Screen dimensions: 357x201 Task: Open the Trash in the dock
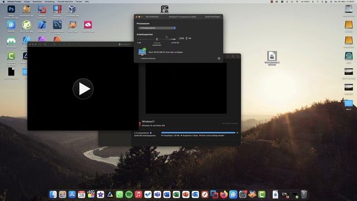coord(303,194)
